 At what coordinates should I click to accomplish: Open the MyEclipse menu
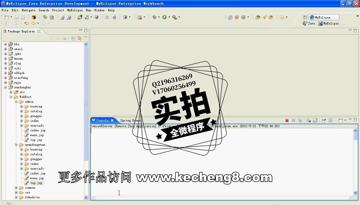(75, 10)
